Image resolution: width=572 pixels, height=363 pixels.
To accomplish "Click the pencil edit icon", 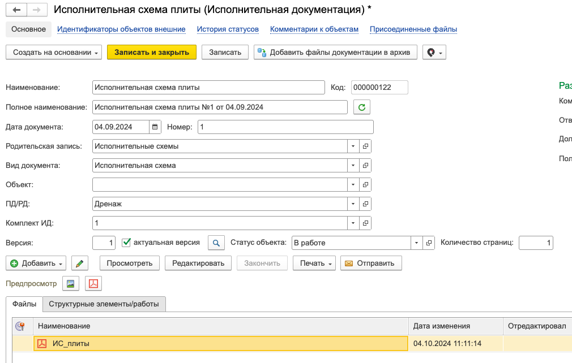I will 80,263.
